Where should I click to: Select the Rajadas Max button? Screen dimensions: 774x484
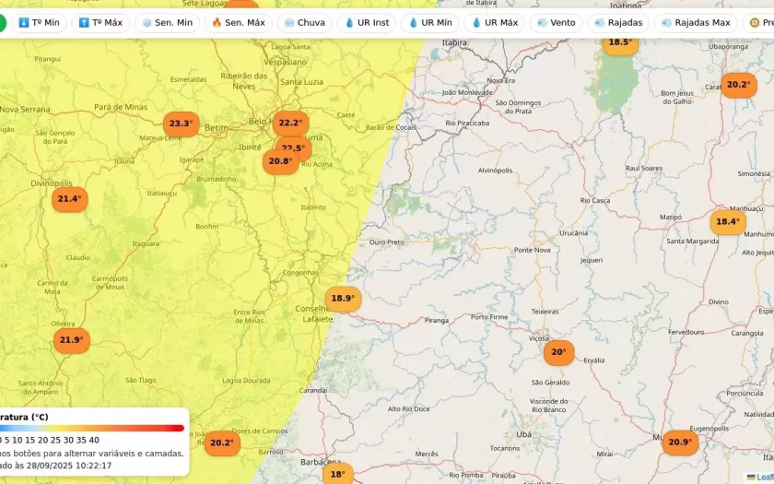[695, 22]
